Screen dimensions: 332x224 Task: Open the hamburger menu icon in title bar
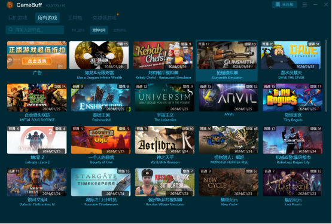[x=304, y=4]
